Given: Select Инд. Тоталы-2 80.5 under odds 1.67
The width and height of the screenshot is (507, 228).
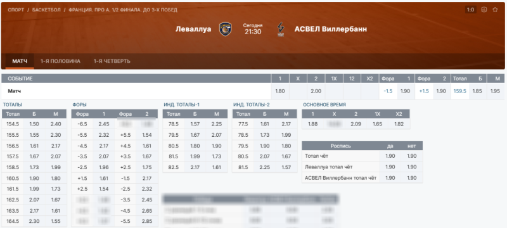Looking at the screenshot, I should click(286, 156).
